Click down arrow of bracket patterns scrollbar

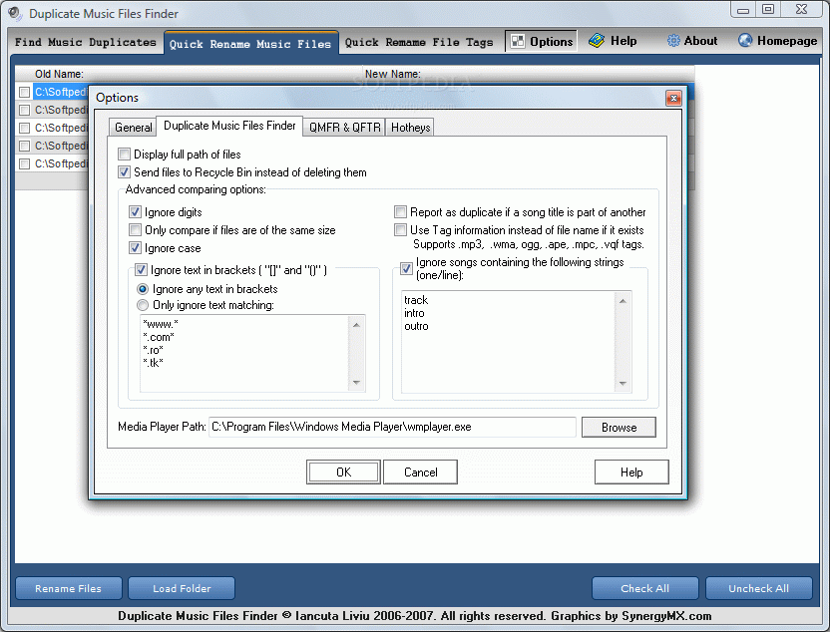356,383
